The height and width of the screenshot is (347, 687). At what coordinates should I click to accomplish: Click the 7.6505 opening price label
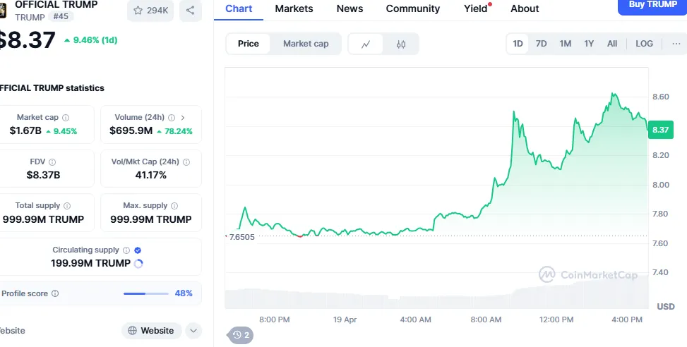coord(241,237)
